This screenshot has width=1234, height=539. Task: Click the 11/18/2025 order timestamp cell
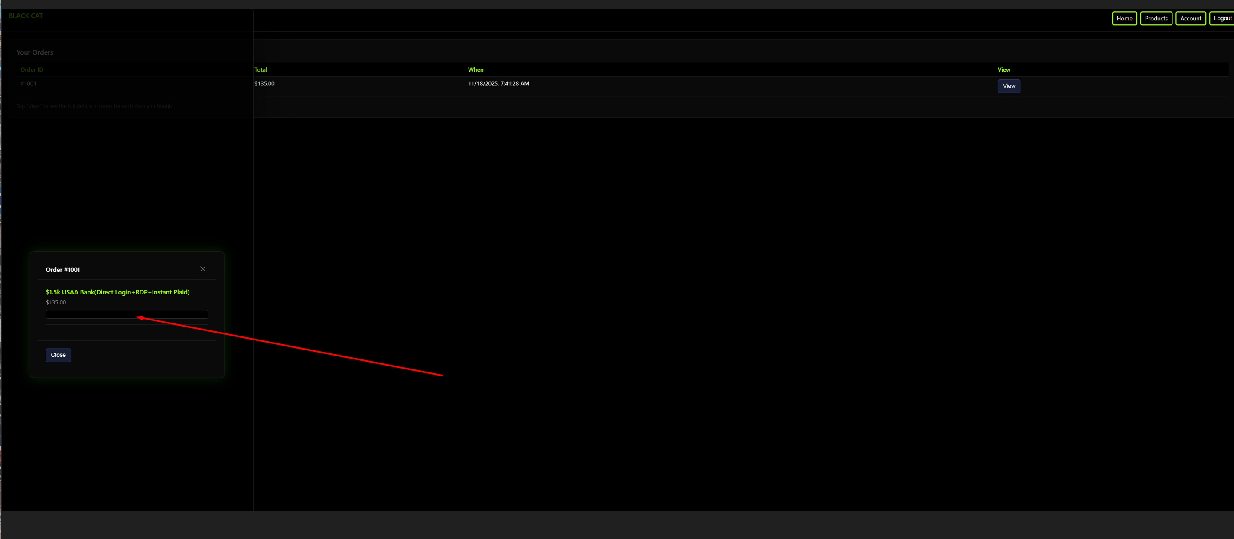(x=498, y=83)
